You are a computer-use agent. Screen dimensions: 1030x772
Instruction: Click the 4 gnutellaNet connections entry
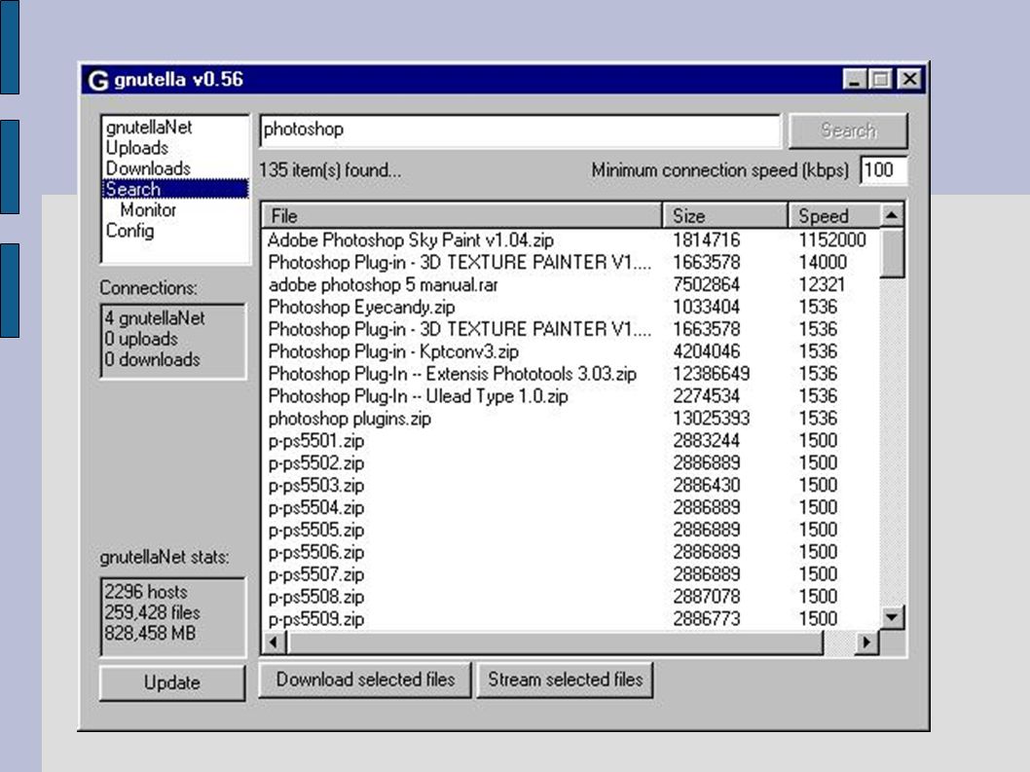tap(155, 318)
